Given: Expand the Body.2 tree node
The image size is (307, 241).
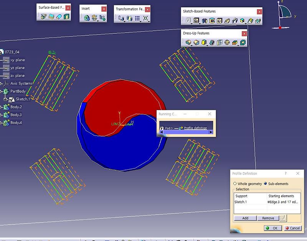Looking at the screenshot, I should pyautogui.click(x=1, y=107).
